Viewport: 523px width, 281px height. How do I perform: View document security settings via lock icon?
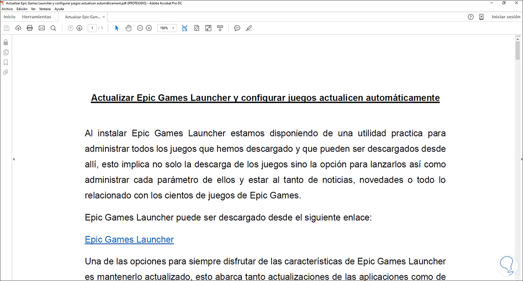[x=6, y=42]
